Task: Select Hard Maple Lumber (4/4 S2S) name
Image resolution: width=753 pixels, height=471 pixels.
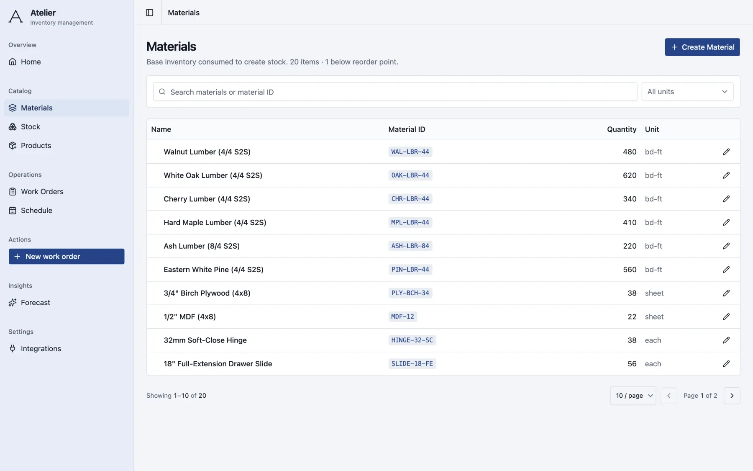Action: pyautogui.click(x=215, y=222)
